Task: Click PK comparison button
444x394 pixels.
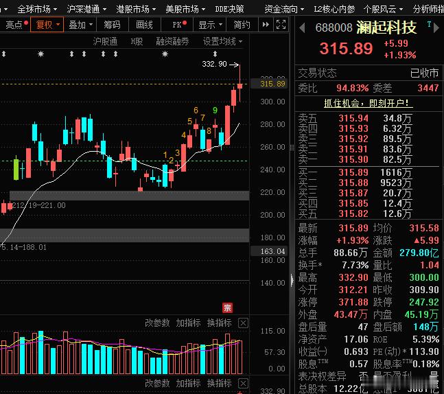Action: [x=178, y=25]
